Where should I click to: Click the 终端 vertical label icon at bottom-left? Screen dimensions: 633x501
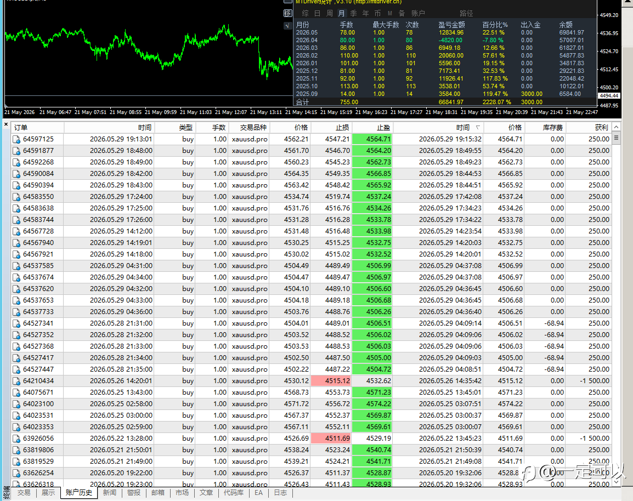7,493
